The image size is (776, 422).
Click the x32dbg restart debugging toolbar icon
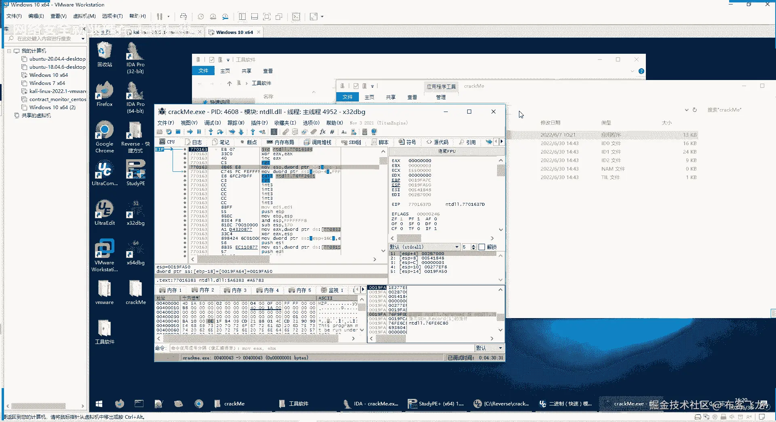tap(169, 132)
